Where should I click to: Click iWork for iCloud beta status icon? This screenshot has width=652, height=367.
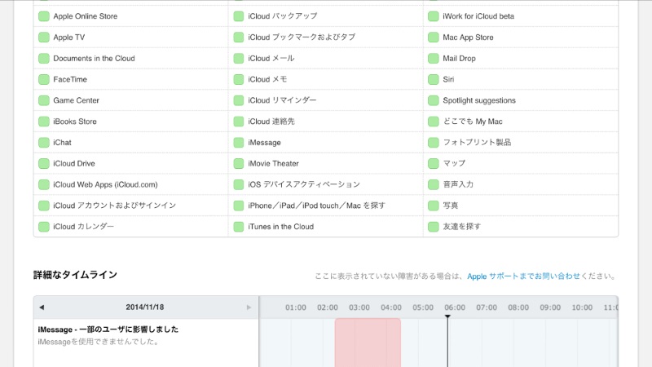tap(434, 16)
